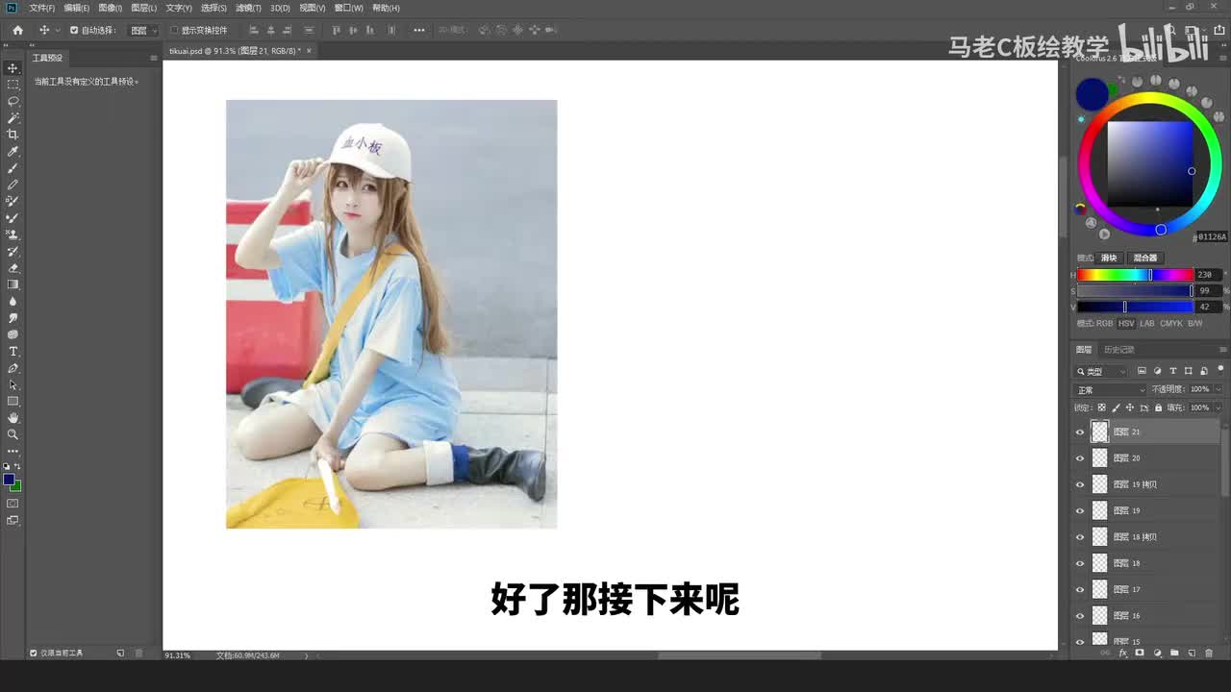Switch color mode to RGB
The width and height of the screenshot is (1231, 692).
click(1104, 323)
